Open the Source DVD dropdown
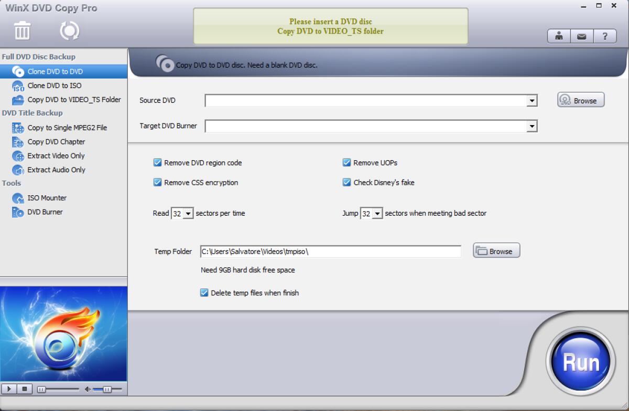The image size is (629, 411). coord(532,100)
